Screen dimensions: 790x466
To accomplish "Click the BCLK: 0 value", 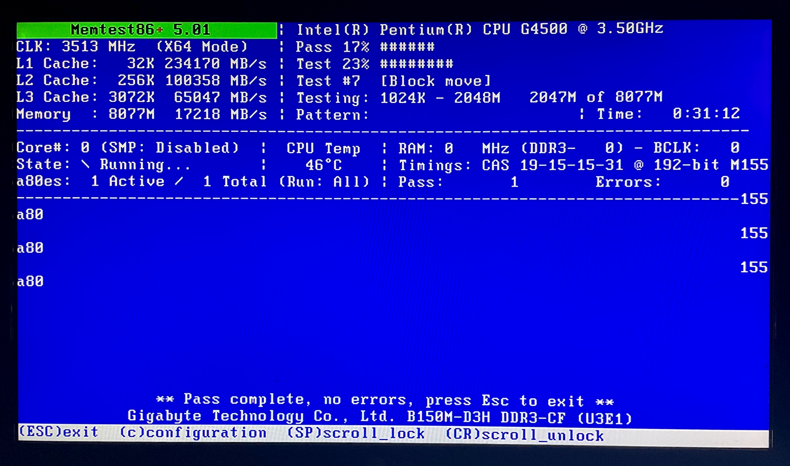I will [697, 148].
